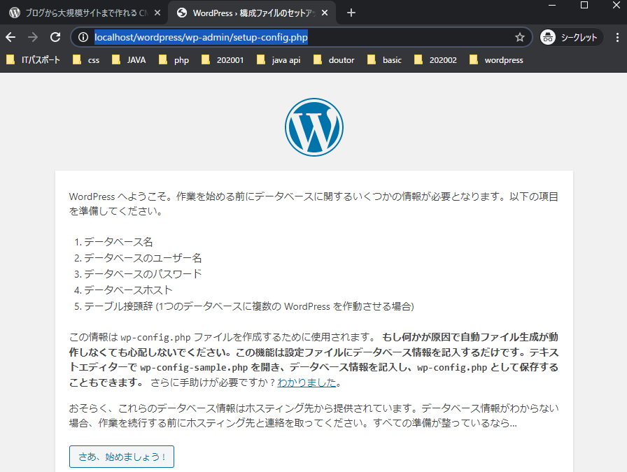Close the WordPress setup tab
Image resolution: width=627 pixels, height=472 pixels.
click(325, 13)
